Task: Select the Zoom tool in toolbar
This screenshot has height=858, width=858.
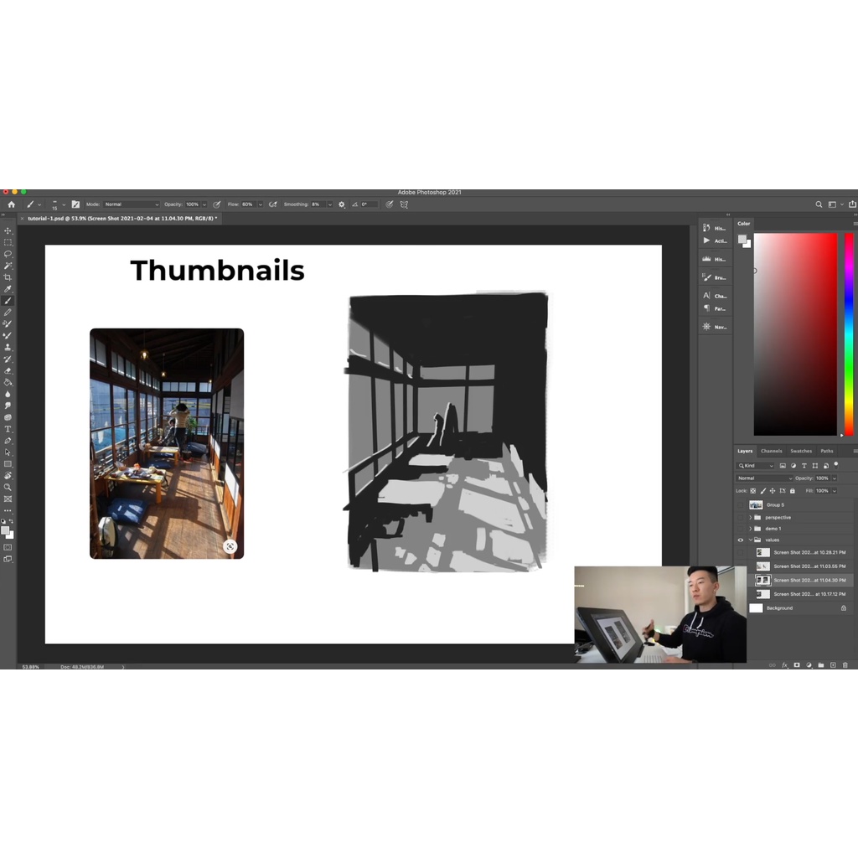Action: coord(8,487)
